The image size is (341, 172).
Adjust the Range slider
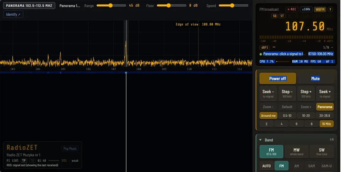tap(111, 5)
